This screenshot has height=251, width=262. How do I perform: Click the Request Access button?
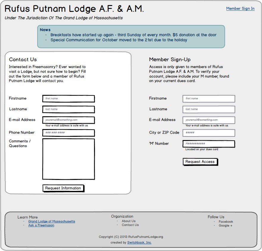[200, 162]
